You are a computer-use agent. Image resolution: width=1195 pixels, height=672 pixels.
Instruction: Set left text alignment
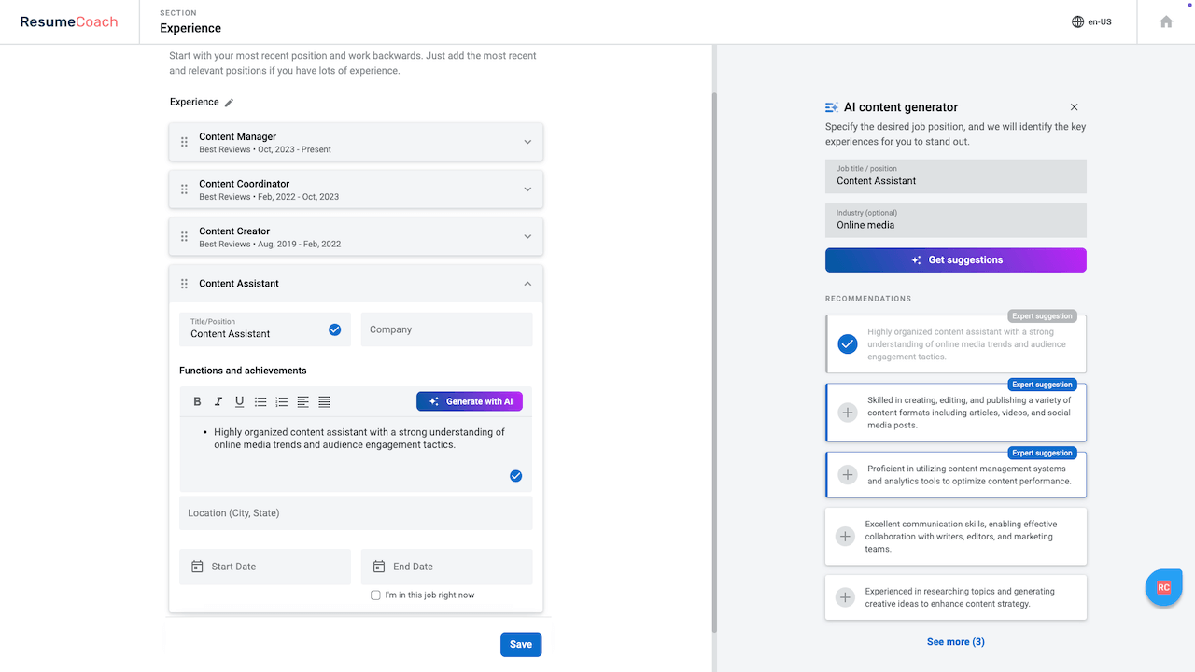pos(302,401)
